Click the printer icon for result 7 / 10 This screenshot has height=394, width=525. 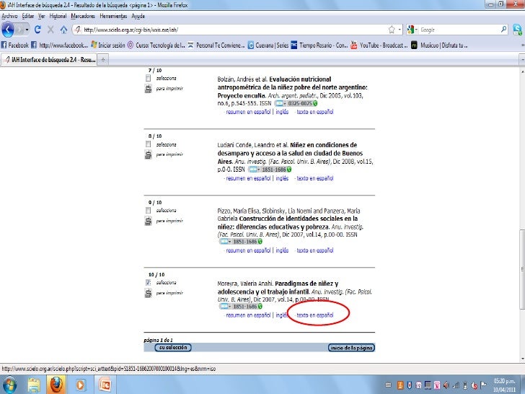pos(148,89)
